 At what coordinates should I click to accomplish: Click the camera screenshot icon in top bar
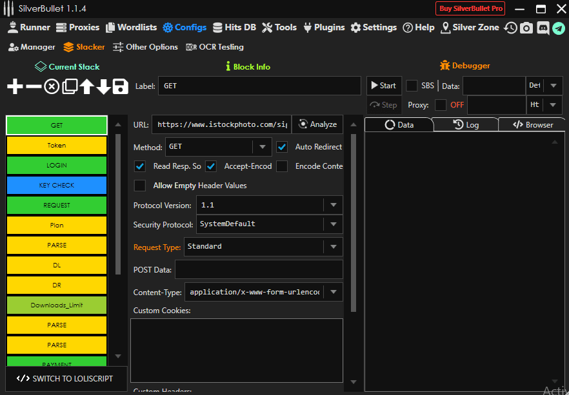[x=526, y=28]
